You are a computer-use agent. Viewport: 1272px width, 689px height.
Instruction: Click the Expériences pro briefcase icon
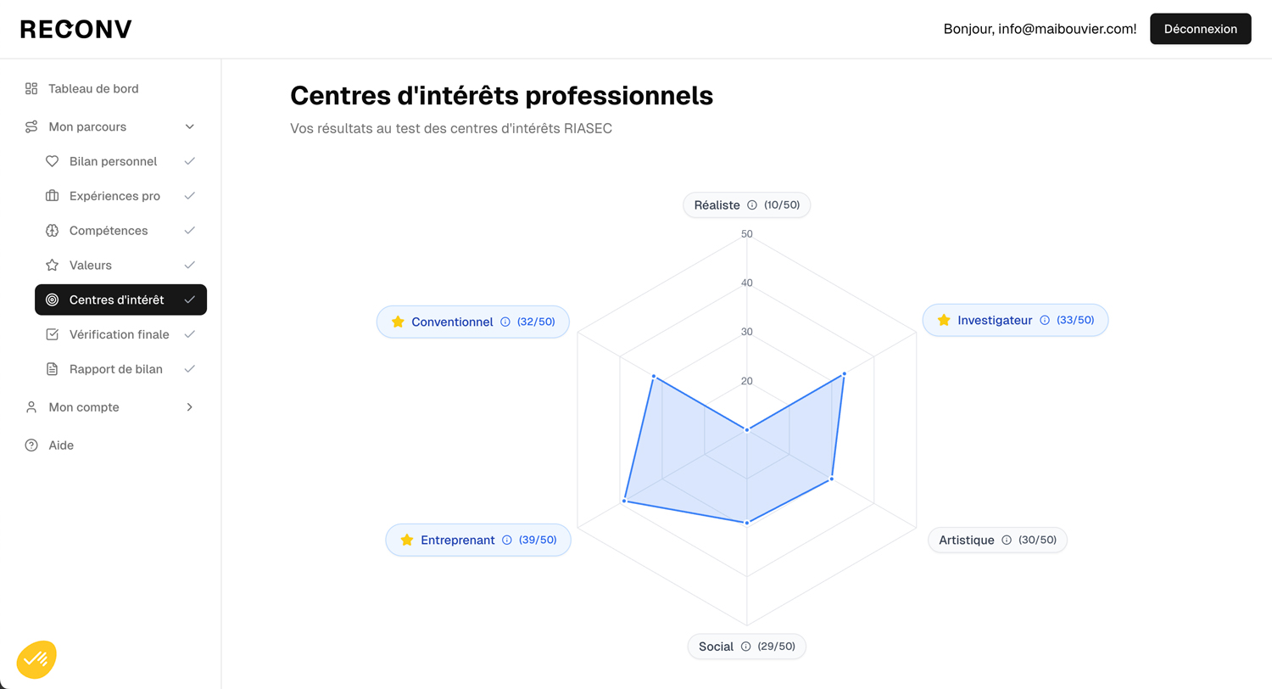coord(52,196)
